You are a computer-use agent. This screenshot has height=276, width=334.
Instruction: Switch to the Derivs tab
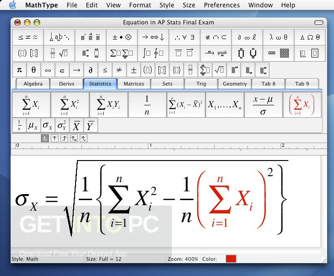67,84
